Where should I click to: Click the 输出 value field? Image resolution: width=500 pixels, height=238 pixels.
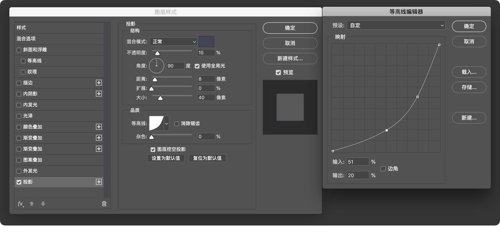[x=358, y=176]
